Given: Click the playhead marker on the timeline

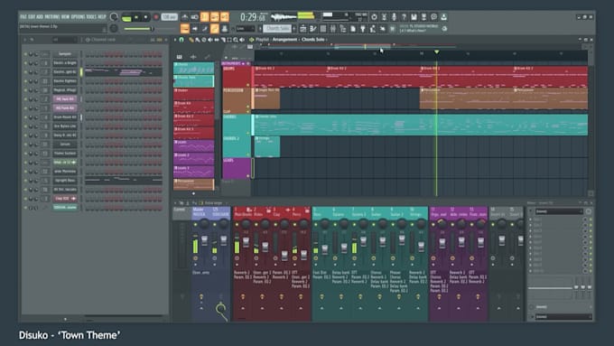Looking at the screenshot, I should pyautogui.click(x=437, y=51).
